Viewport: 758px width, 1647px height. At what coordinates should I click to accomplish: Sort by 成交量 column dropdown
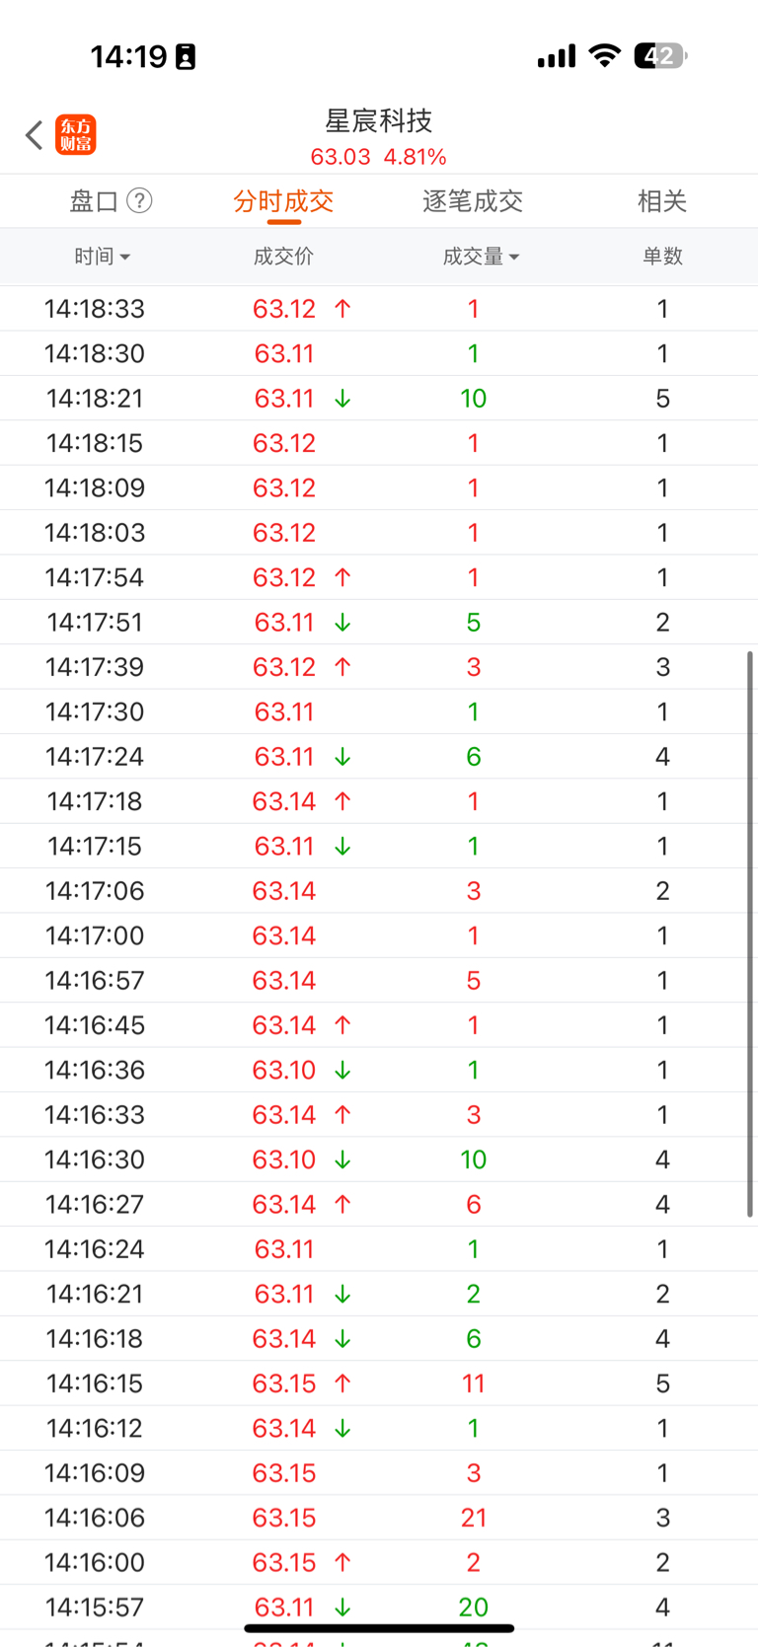tap(481, 257)
